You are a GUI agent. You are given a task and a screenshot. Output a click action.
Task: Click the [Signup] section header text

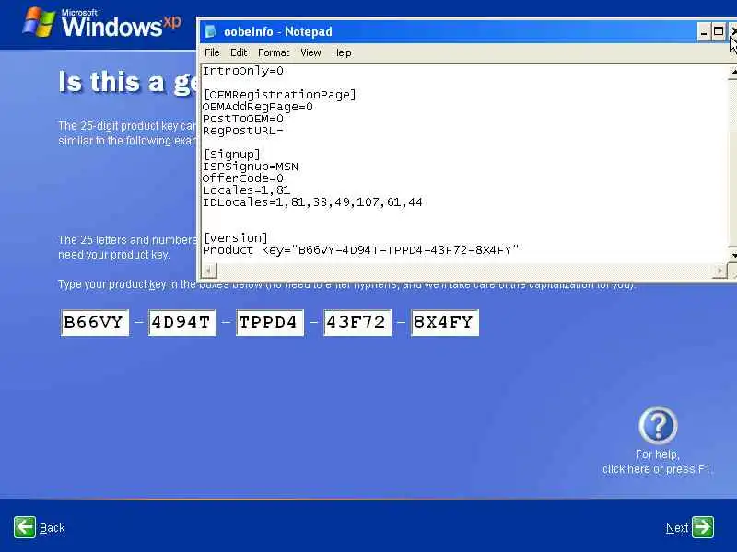(232, 155)
